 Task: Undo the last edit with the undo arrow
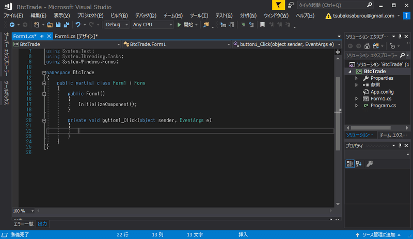78,25
